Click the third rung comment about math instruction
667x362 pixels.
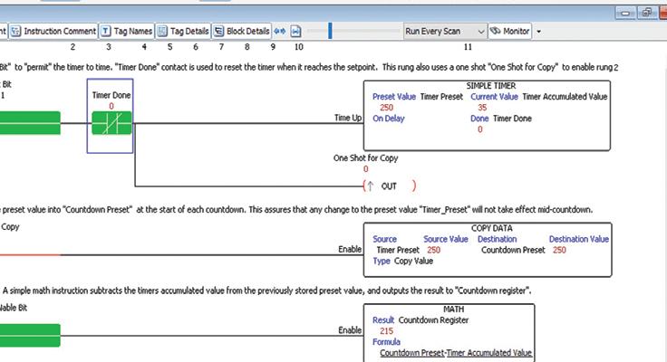[266, 291]
